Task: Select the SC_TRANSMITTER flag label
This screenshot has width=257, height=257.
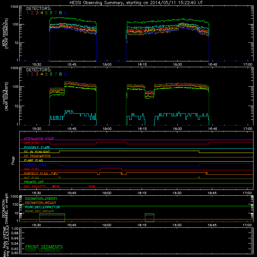Action: 37,156
